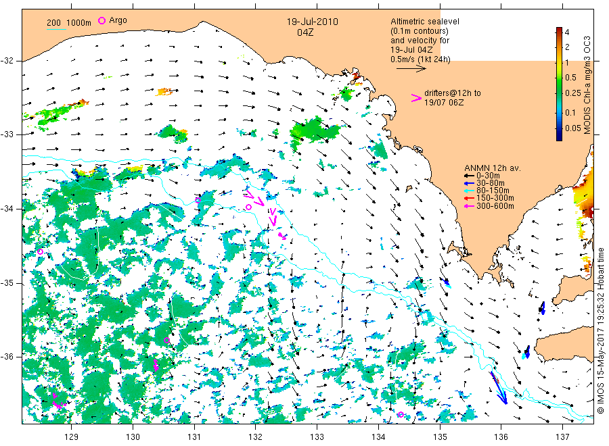Image resolution: width=609 pixels, height=446 pixels.
Task: Click the 150-300m depth label
Action: pyautogui.click(x=495, y=198)
